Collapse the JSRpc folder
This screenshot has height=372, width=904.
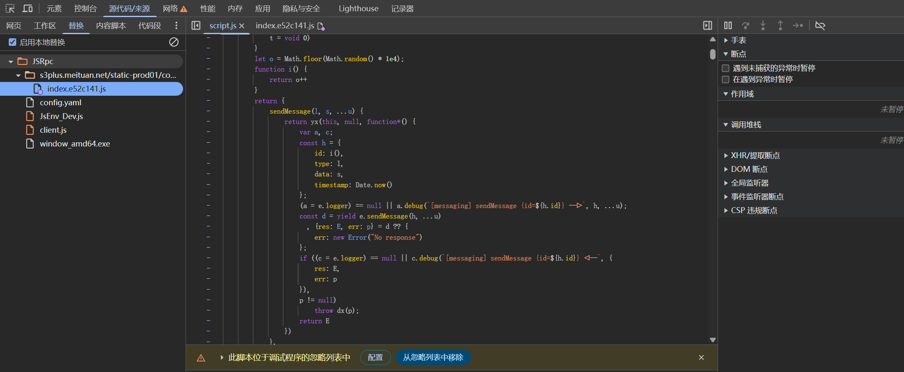click(x=11, y=62)
